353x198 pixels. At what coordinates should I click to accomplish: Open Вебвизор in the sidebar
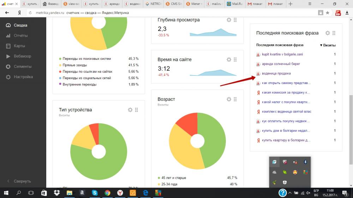tap(22, 56)
